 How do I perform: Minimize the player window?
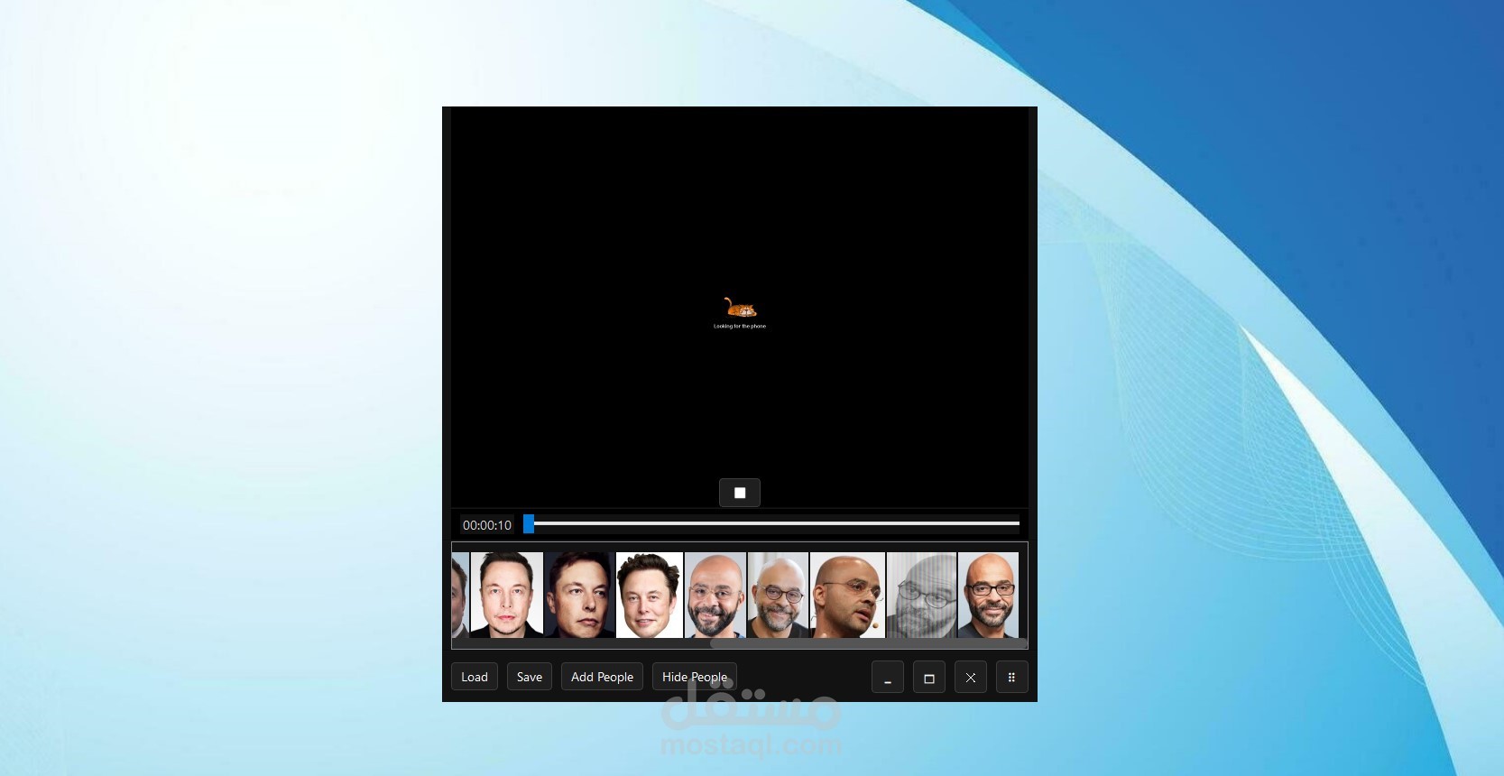(888, 677)
